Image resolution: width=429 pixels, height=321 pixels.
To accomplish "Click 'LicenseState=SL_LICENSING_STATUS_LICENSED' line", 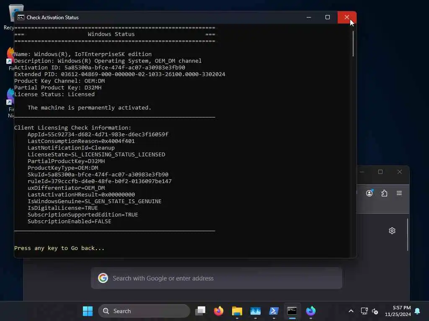I will click(96, 155).
